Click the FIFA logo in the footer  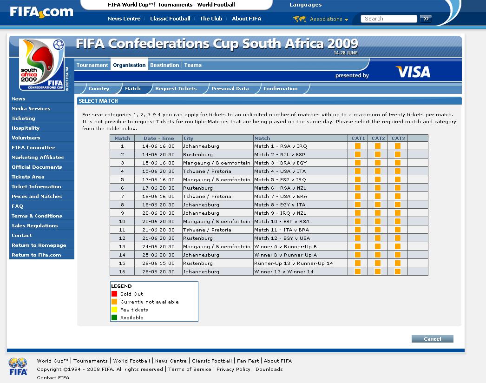click(x=18, y=366)
